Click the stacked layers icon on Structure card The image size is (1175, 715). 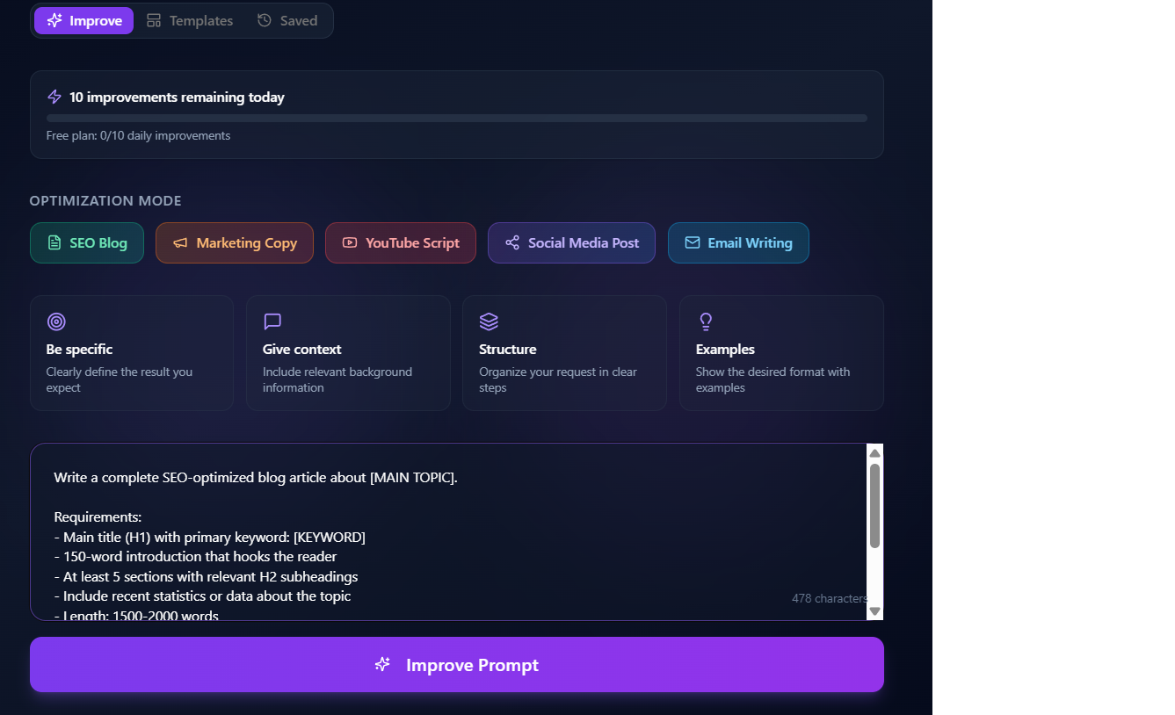[489, 321]
